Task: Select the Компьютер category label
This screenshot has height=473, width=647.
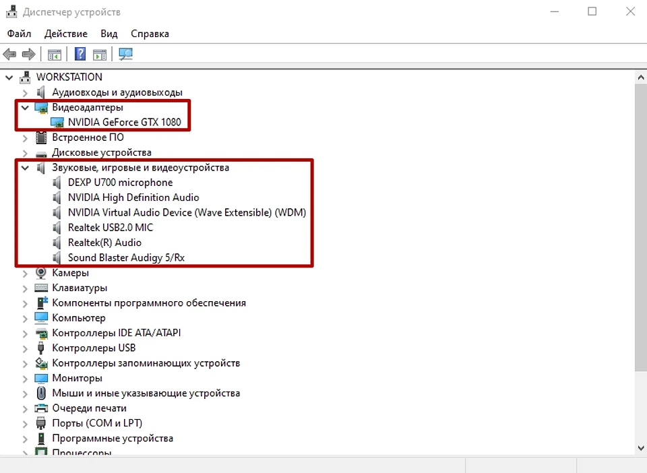Action: coord(78,318)
